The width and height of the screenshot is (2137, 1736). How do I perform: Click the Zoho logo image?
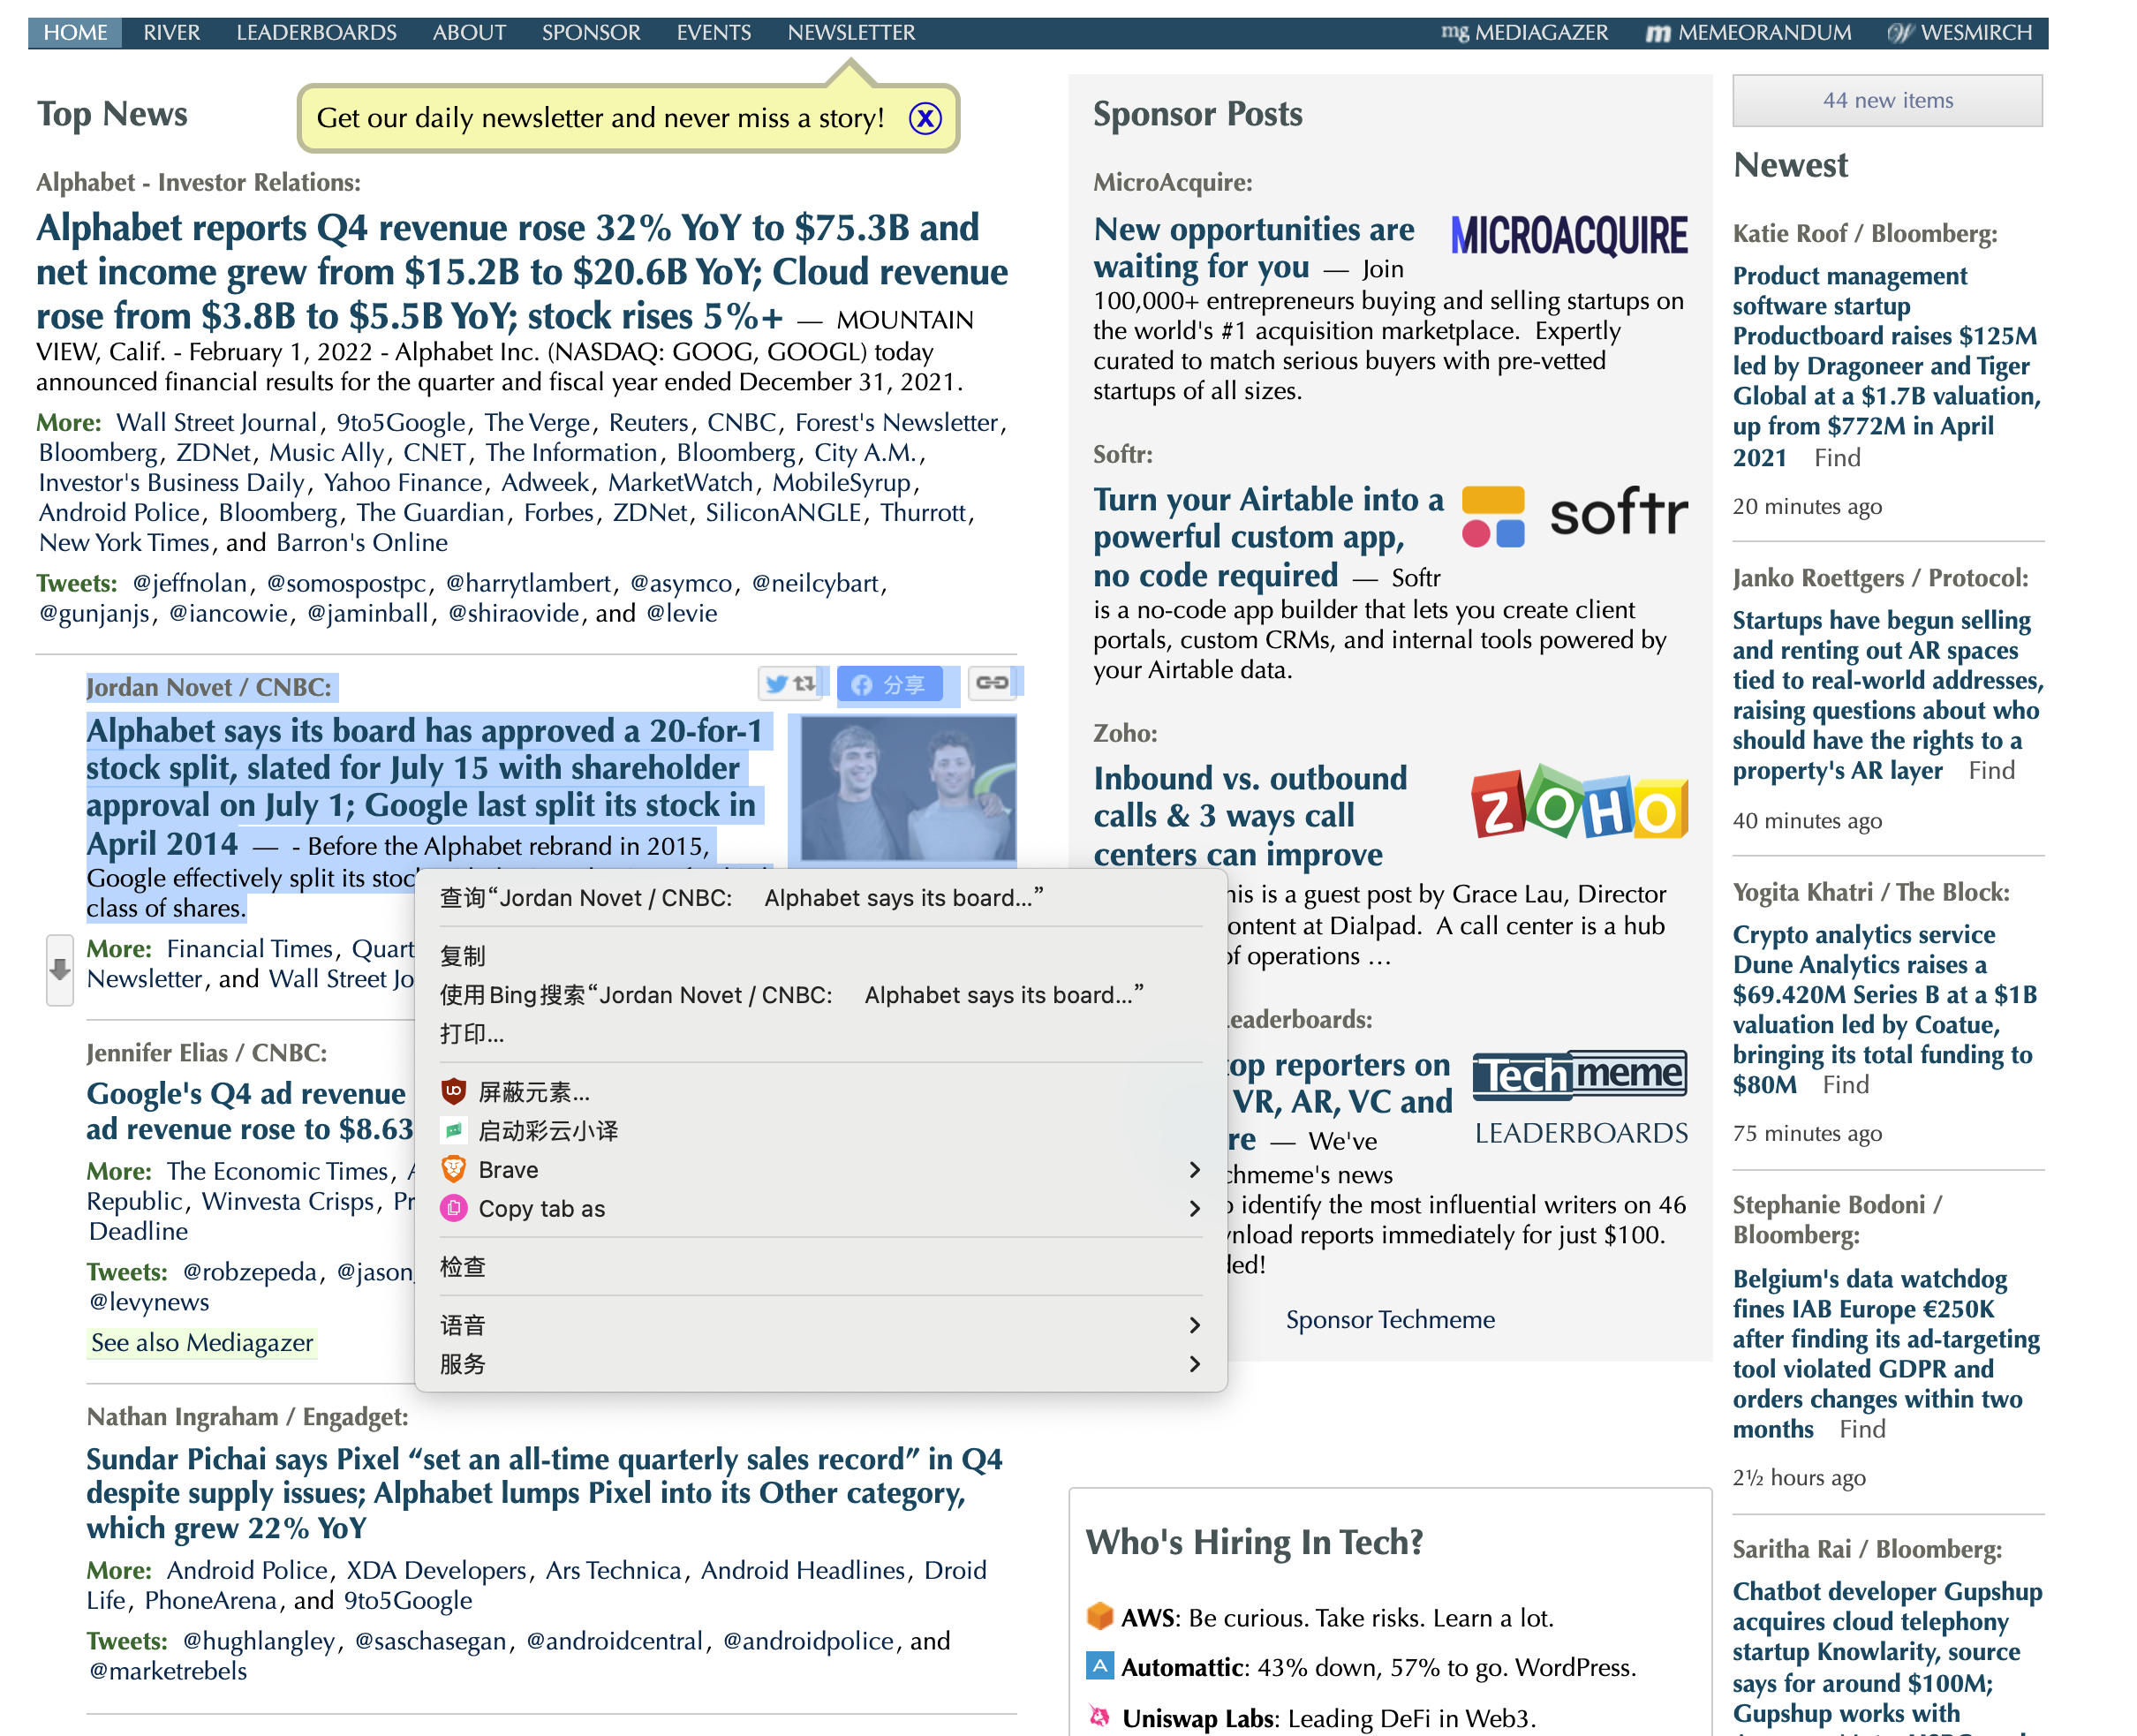coord(1578,803)
